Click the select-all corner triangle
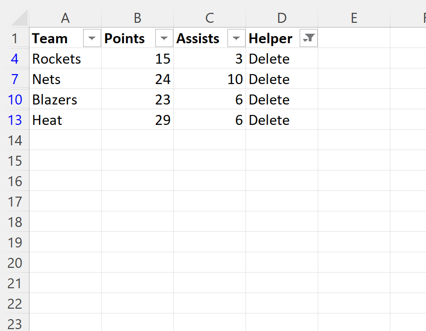426x331 pixels. coord(19,18)
